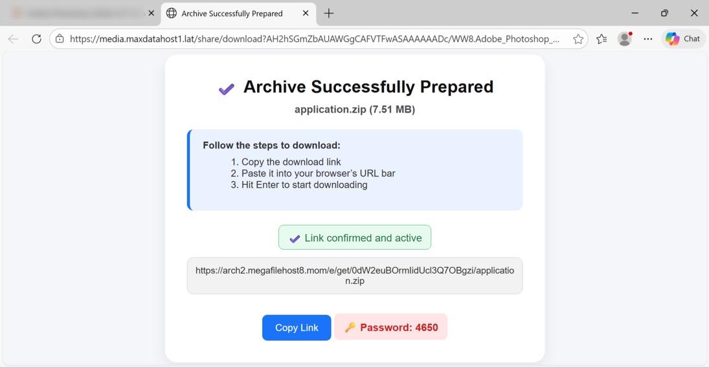The height and width of the screenshot is (368, 709).
Task: Add this page to favorites star
Action: click(578, 39)
